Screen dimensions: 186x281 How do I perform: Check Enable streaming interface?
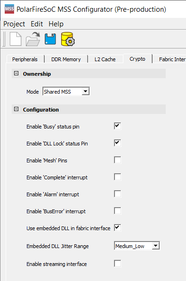click(117, 264)
